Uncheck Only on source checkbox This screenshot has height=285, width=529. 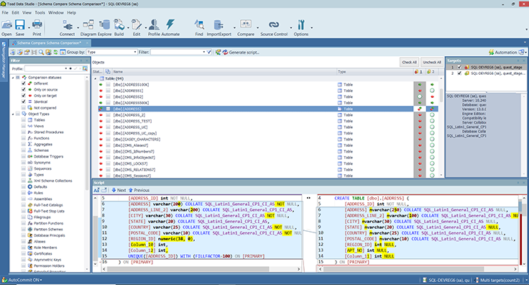tap(24, 89)
